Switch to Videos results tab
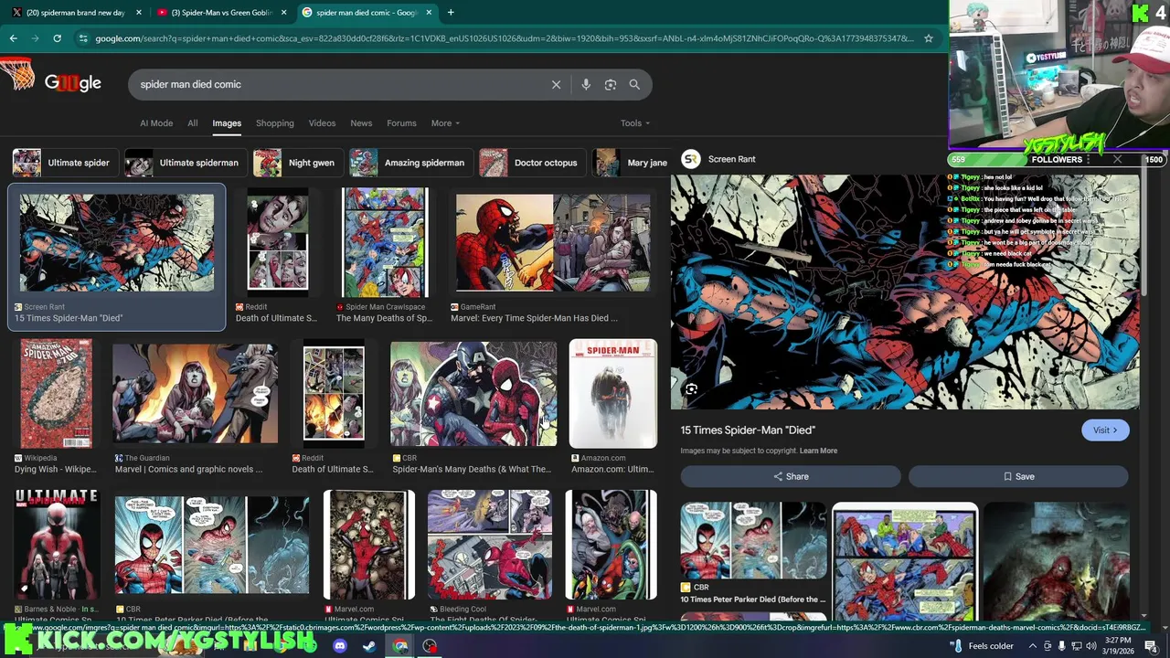 pyautogui.click(x=322, y=123)
